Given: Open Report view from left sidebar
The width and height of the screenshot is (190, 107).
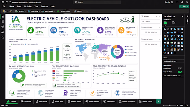Looking at the screenshot, I should pyautogui.click(x=3, y=17).
